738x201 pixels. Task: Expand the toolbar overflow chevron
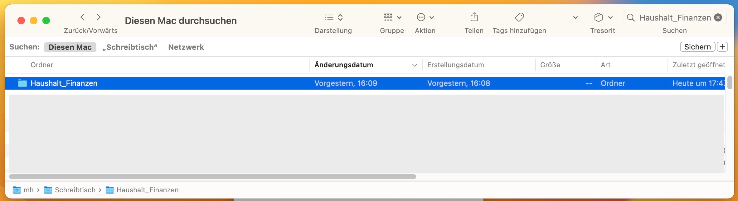pyautogui.click(x=575, y=17)
